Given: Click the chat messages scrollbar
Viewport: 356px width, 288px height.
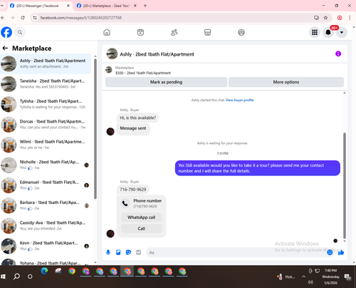Looking at the screenshot, I should (x=345, y=185).
